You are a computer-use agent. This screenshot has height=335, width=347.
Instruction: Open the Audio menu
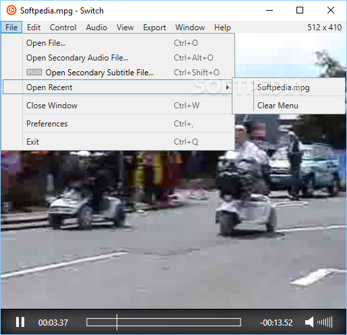pyautogui.click(x=96, y=28)
